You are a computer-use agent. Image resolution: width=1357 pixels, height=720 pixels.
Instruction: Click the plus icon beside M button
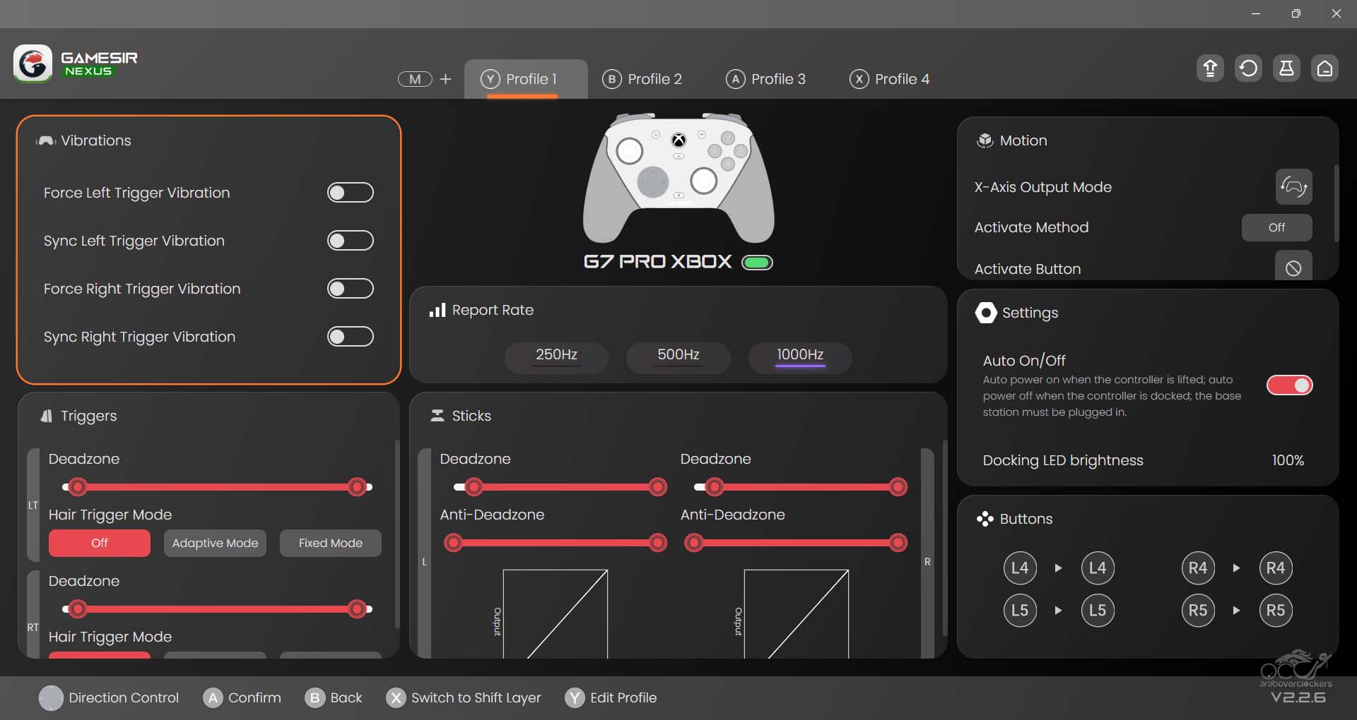tap(445, 79)
